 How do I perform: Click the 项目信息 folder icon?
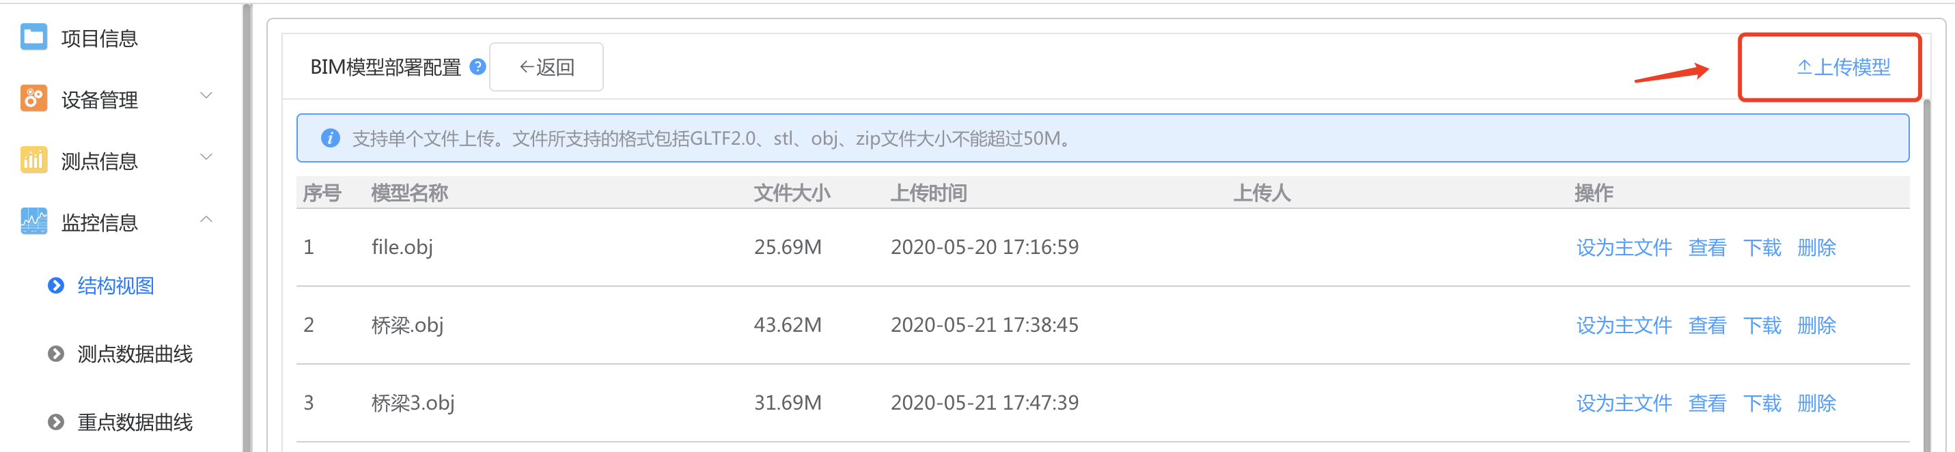coord(33,37)
